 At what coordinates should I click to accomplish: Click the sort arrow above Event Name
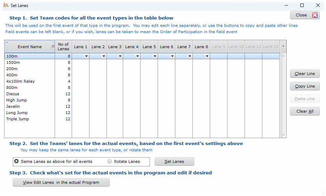[7, 42]
